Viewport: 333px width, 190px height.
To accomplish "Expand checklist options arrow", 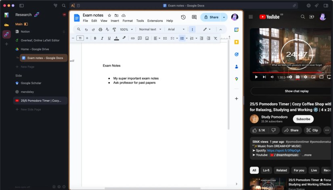I will 177,38.
